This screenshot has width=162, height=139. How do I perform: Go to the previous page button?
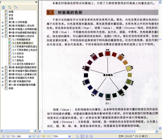[x=8, y=136]
